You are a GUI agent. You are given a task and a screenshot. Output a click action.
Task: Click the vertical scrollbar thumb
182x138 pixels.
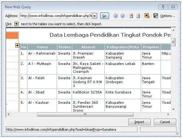click(x=173, y=42)
